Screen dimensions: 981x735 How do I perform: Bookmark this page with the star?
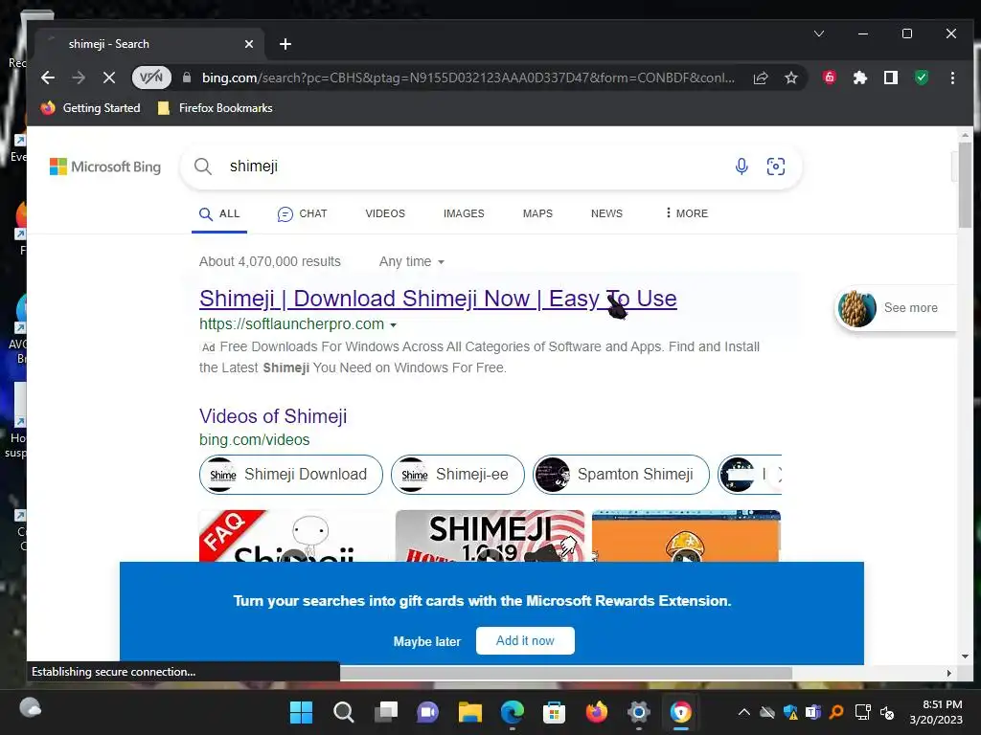(790, 78)
